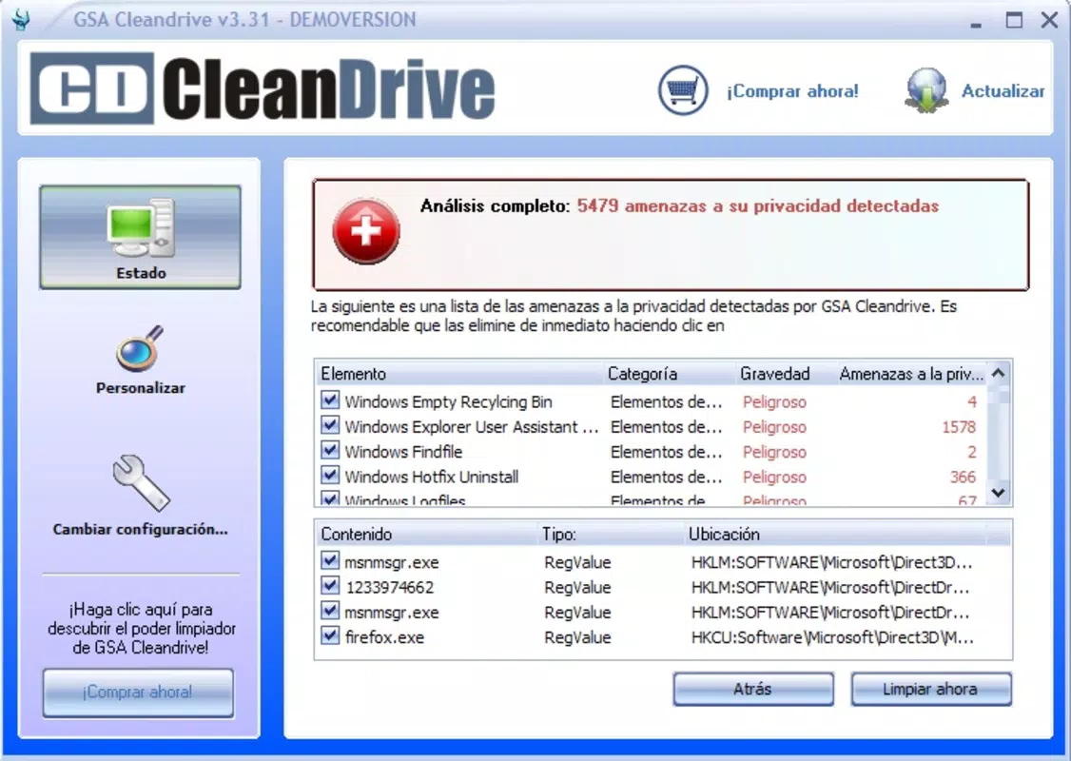The width and height of the screenshot is (1071, 761).
Task: Click the 1578 threat count value
Action: coord(959,427)
